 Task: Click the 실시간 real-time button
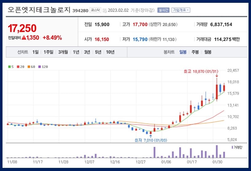click(x=163, y=10)
